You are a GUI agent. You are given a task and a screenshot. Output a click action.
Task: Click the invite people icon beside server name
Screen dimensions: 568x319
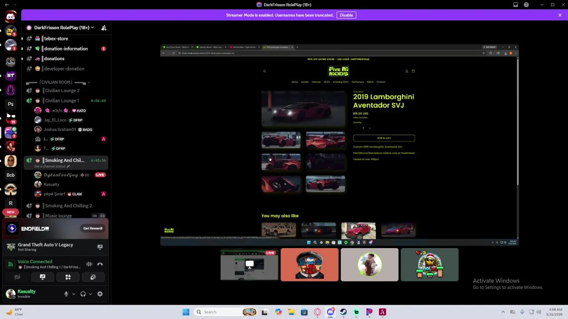click(104, 27)
